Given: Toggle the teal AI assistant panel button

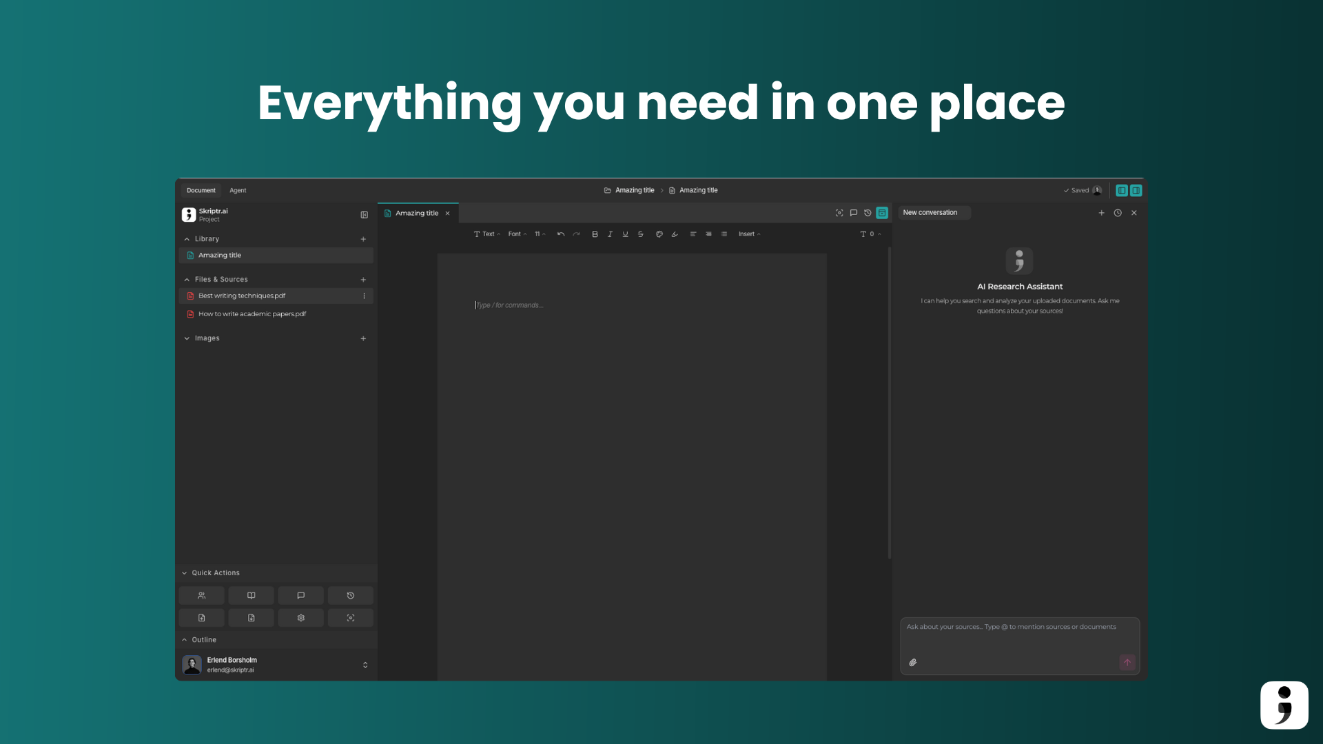Looking at the screenshot, I should click(x=882, y=213).
